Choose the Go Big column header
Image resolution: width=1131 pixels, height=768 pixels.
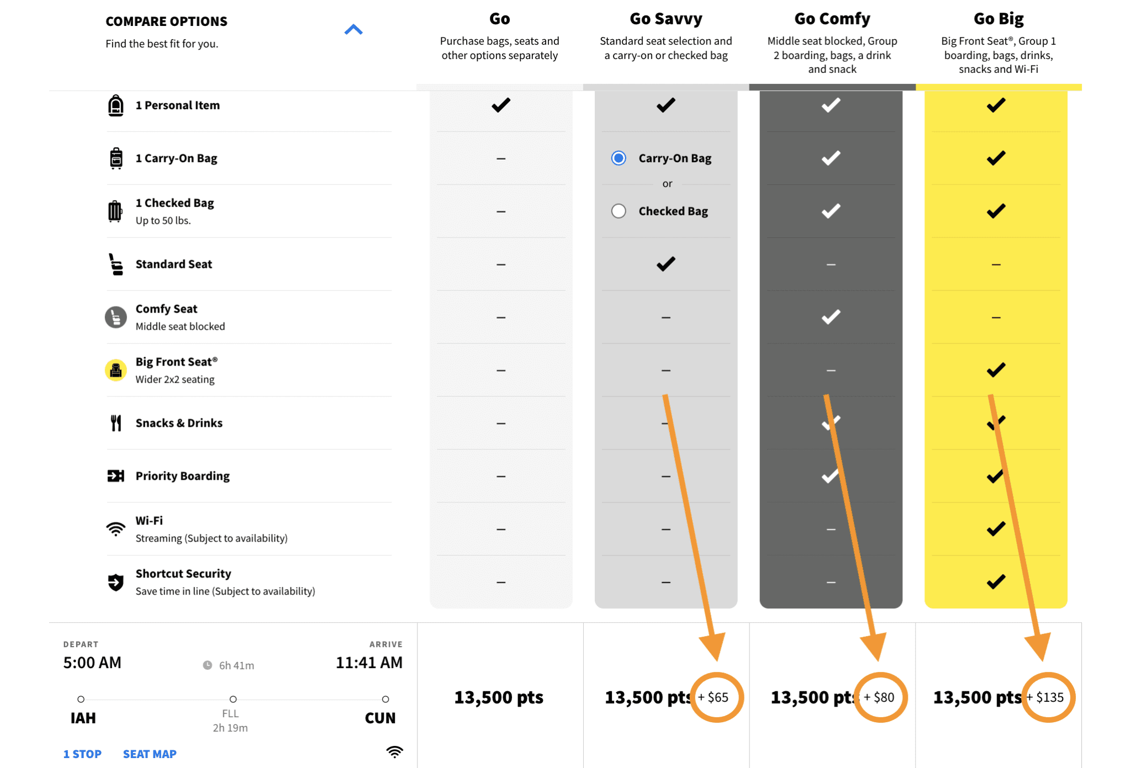(x=998, y=19)
